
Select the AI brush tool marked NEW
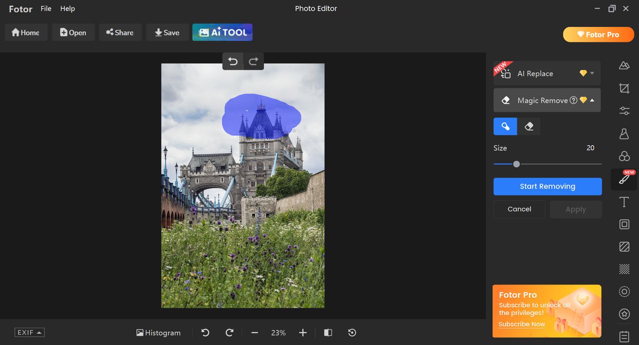624,179
